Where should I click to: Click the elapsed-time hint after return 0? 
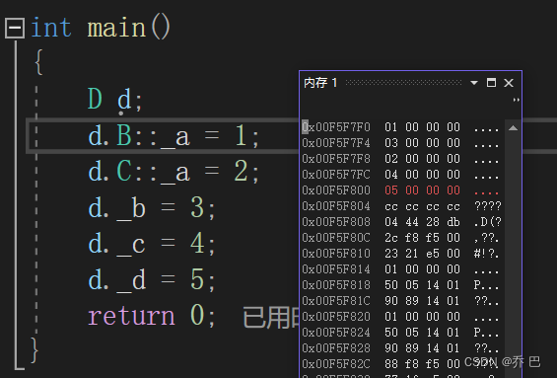point(271,318)
